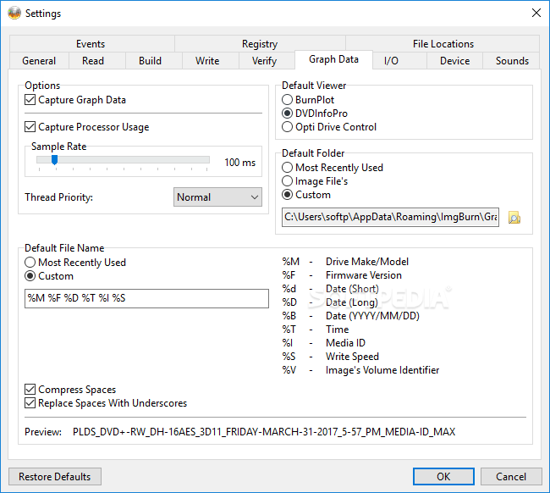This screenshot has width=550, height=493.
Task: Select Image File's default folder
Action: [288, 181]
